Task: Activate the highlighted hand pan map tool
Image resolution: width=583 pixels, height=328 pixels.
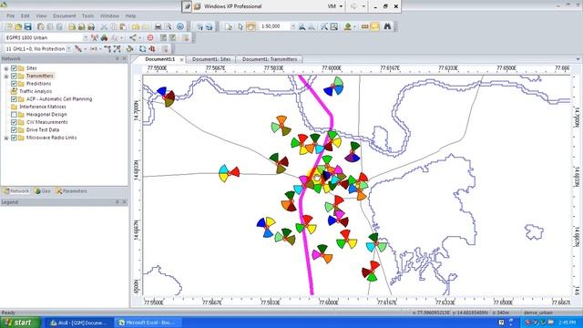Action: coord(251,26)
